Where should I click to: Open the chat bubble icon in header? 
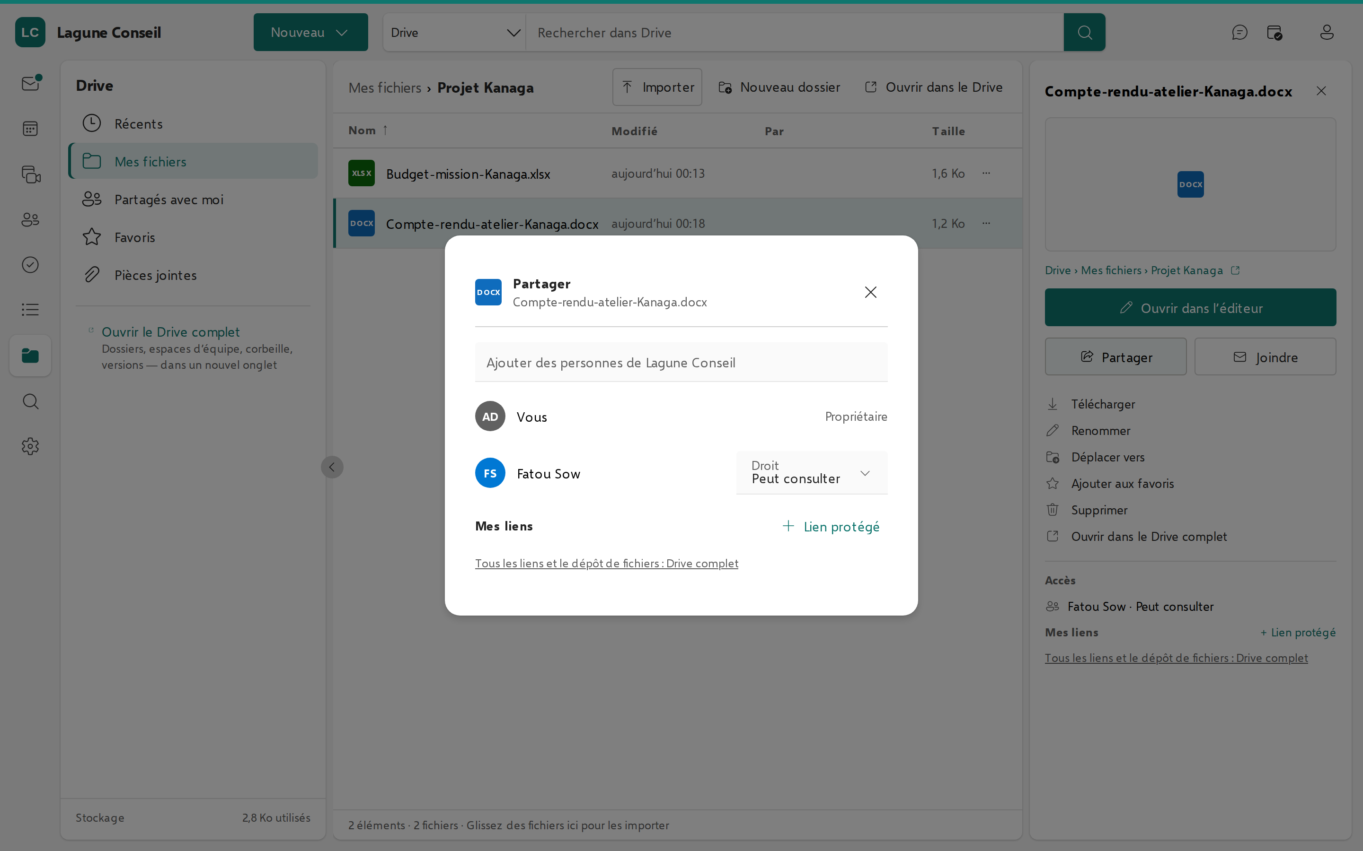1239,33
